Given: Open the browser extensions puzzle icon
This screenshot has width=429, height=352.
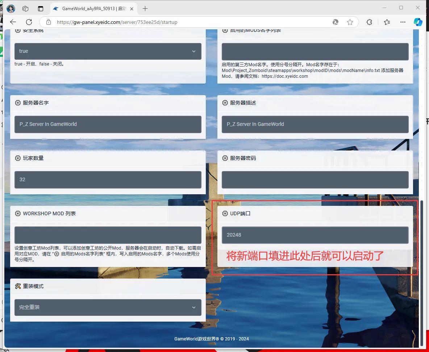Looking at the screenshot, I should pos(369,22).
